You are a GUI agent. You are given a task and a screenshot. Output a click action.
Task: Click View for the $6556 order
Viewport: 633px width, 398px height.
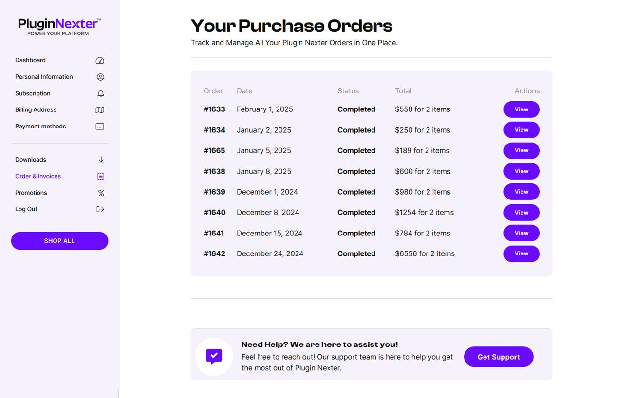521,253
